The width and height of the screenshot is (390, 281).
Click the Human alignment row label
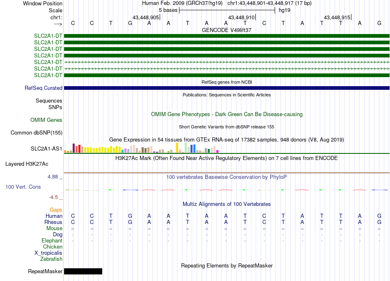coord(54,216)
